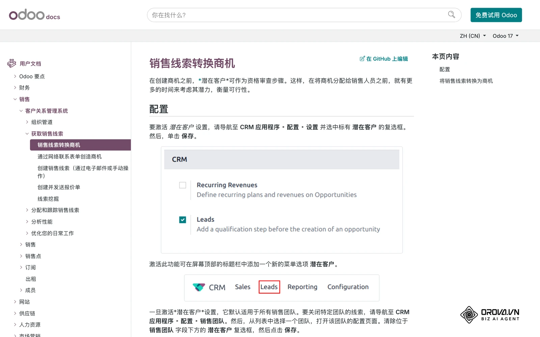Open the 出租 sidebar item
Viewport: 540px width, 337px height.
pos(31,279)
